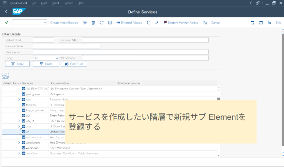The image size is (284, 167).
Task: Click the padlock icon in the title bar
Action: 258,3
